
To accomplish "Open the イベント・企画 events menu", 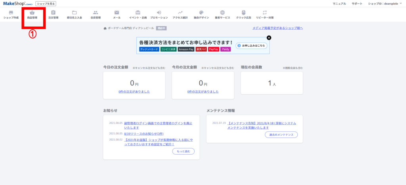I will 138,15.
